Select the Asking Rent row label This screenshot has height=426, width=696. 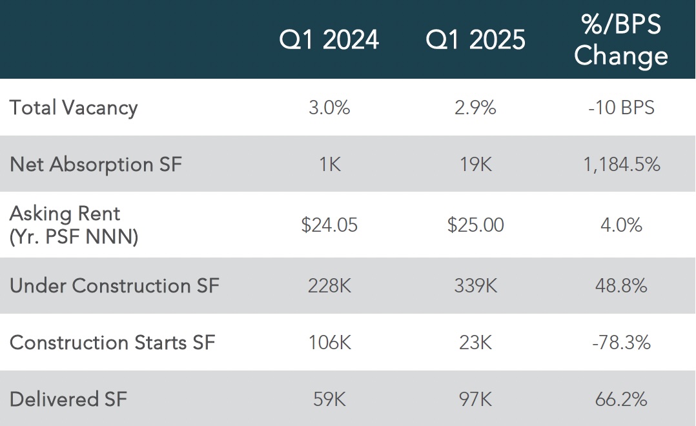click(74, 225)
